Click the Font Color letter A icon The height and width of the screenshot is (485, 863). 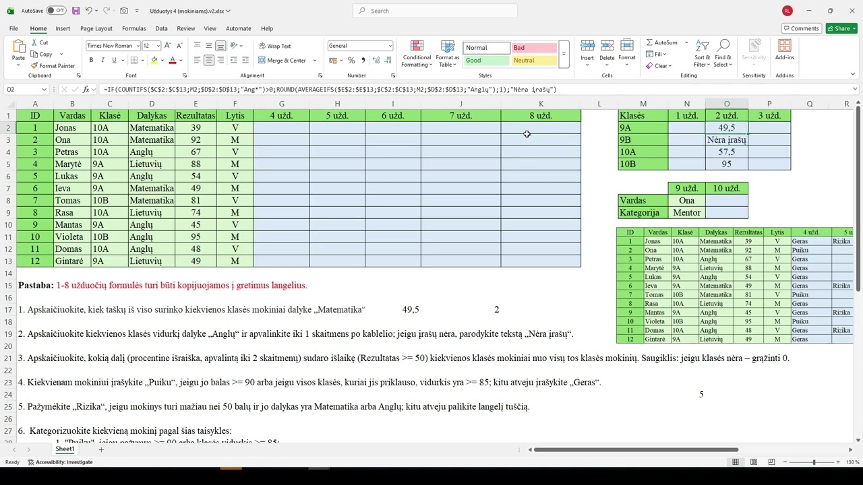point(172,60)
